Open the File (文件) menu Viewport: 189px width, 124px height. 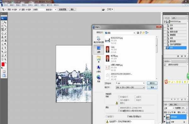point(6,5)
